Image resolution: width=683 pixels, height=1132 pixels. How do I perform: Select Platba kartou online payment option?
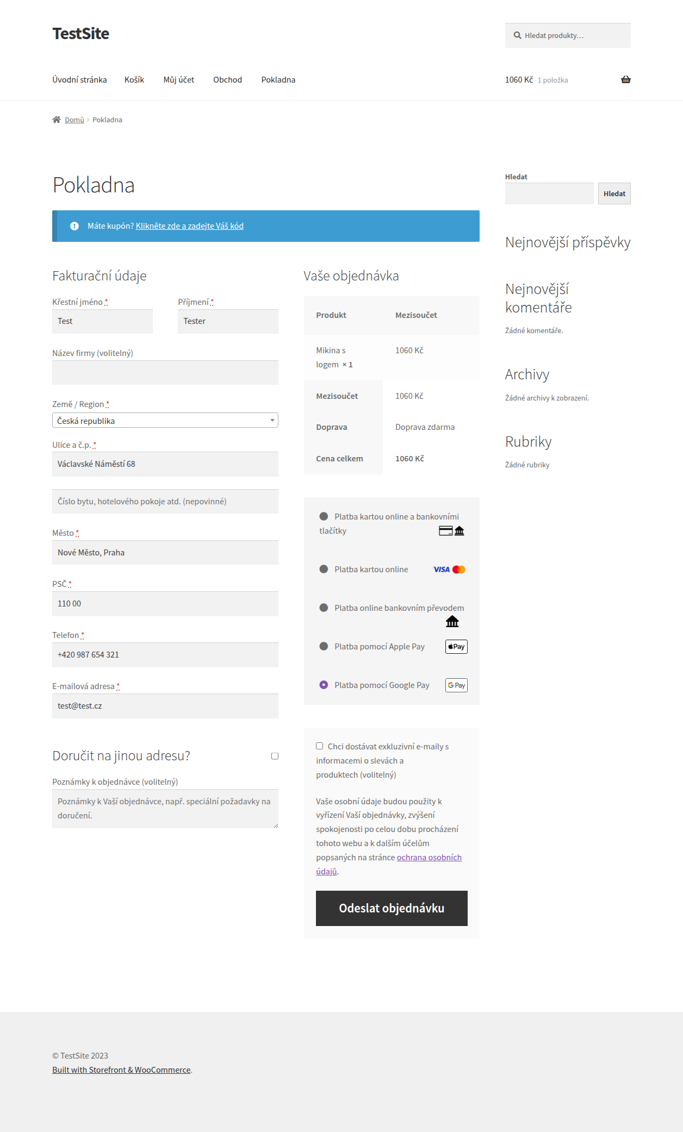pyautogui.click(x=324, y=570)
